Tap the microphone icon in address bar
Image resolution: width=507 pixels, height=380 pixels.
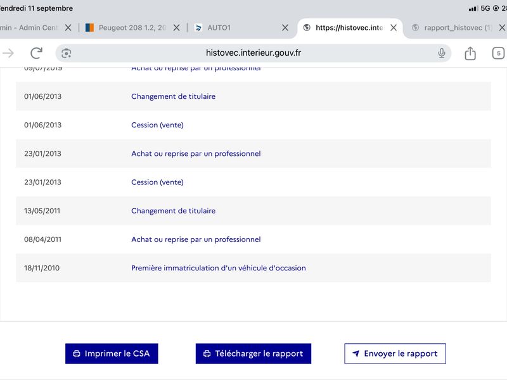click(441, 53)
